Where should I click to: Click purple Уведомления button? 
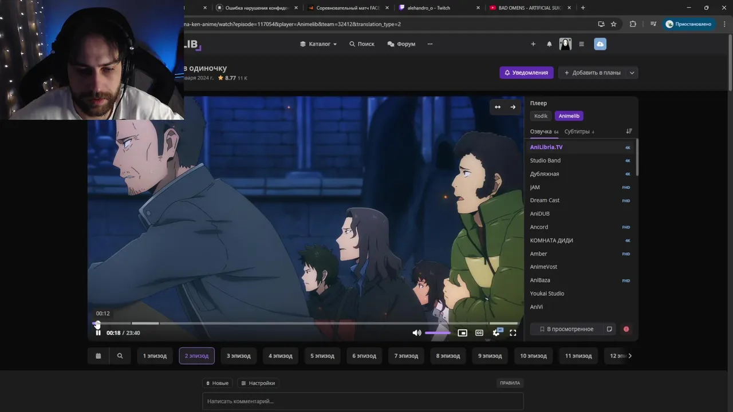[x=526, y=73]
